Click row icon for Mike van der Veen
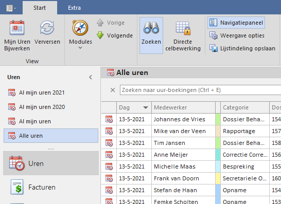This screenshot has width=281, height=204. click(109, 131)
